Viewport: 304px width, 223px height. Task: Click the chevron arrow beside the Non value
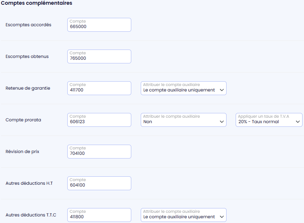click(x=222, y=122)
